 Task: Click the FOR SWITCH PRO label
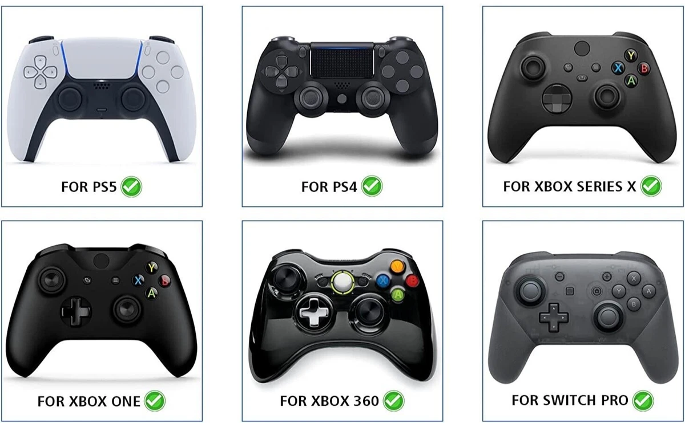point(570,400)
